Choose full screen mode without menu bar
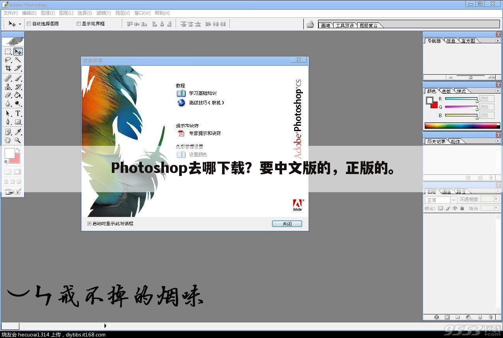 click(x=19, y=181)
